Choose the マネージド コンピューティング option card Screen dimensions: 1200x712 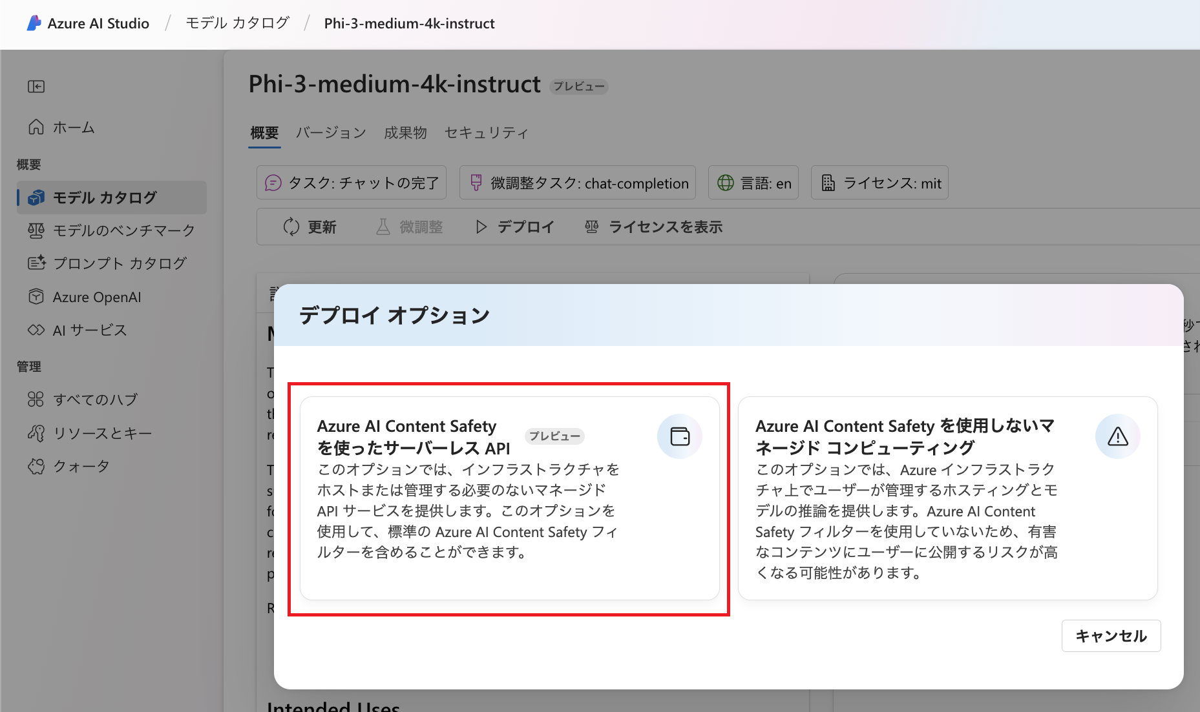947,498
